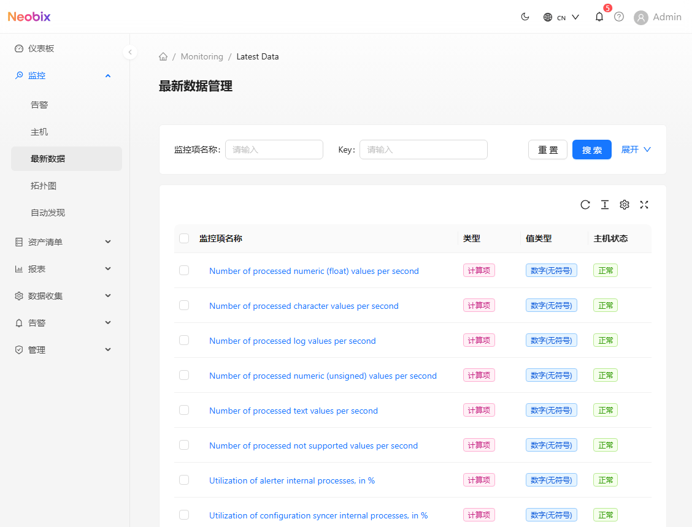
Task: Select 告警 under the 监控 menu
Action: [x=39, y=105]
